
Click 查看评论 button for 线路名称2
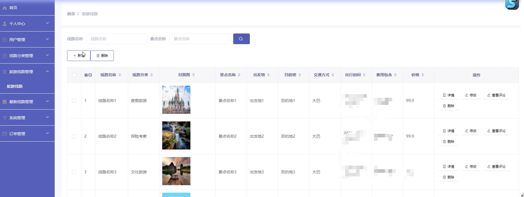(x=496, y=131)
